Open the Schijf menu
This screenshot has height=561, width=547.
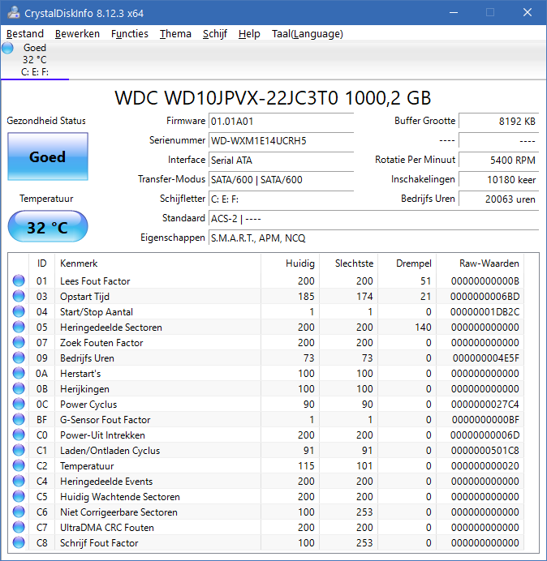click(x=215, y=34)
